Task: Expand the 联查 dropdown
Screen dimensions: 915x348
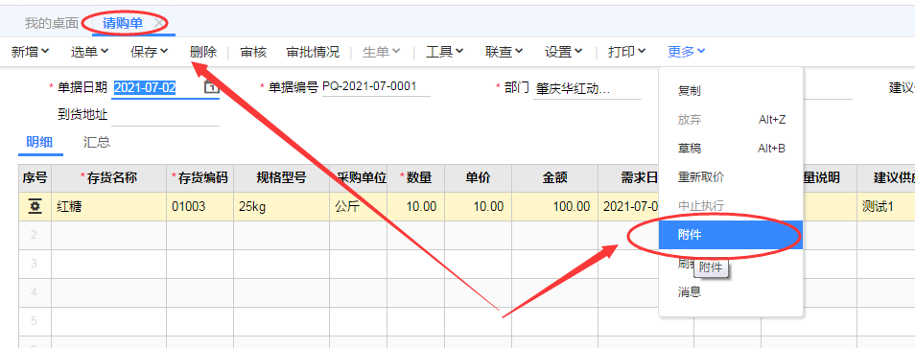Action: pos(504,52)
